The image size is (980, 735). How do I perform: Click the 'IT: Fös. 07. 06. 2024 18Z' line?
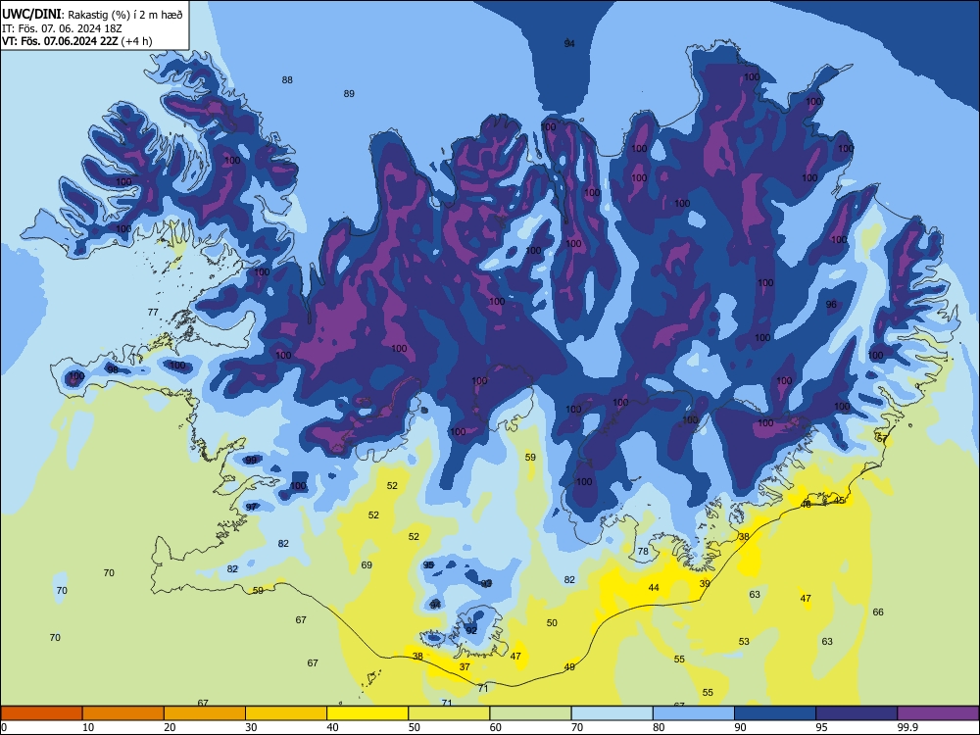click(62, 28)
